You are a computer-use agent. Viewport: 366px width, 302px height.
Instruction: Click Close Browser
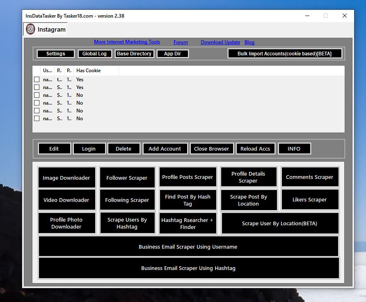coord(211,149)
